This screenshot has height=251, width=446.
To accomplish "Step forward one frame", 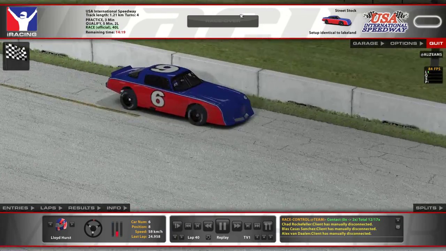I will [248, 226].
